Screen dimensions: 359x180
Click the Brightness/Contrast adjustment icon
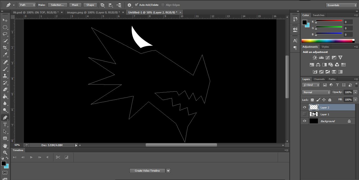coord(315,58)
